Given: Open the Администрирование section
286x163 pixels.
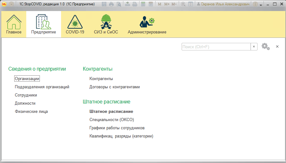Looking at the screenshot, I should coord(147,24).
